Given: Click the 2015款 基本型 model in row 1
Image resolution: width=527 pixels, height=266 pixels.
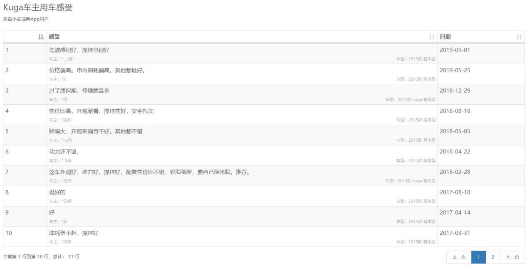Looking at the screenshot, I should tap(416, 59).
